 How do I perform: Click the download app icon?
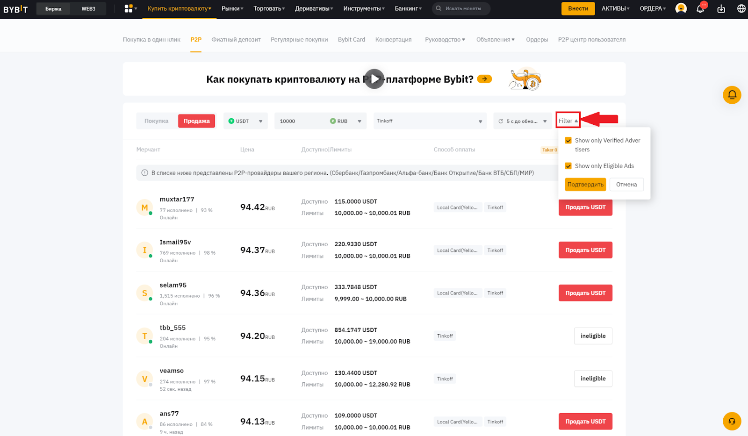[721, 9]
